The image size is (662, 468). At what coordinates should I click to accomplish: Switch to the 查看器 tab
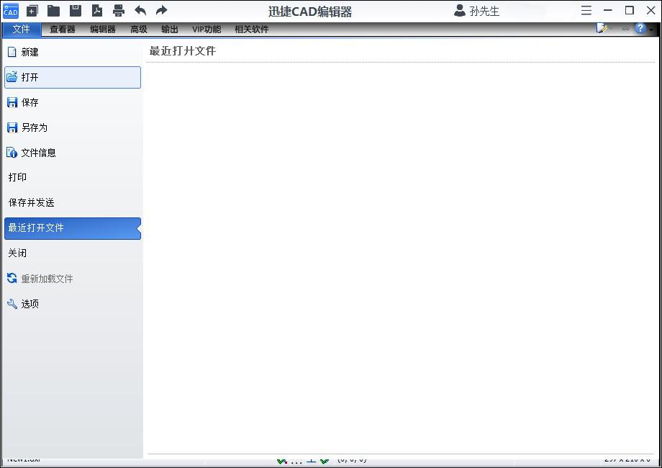63,29
